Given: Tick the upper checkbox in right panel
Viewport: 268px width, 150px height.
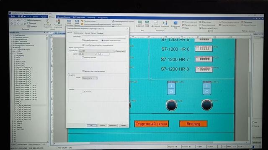Looking at the screenshot, I should (253, 122).
